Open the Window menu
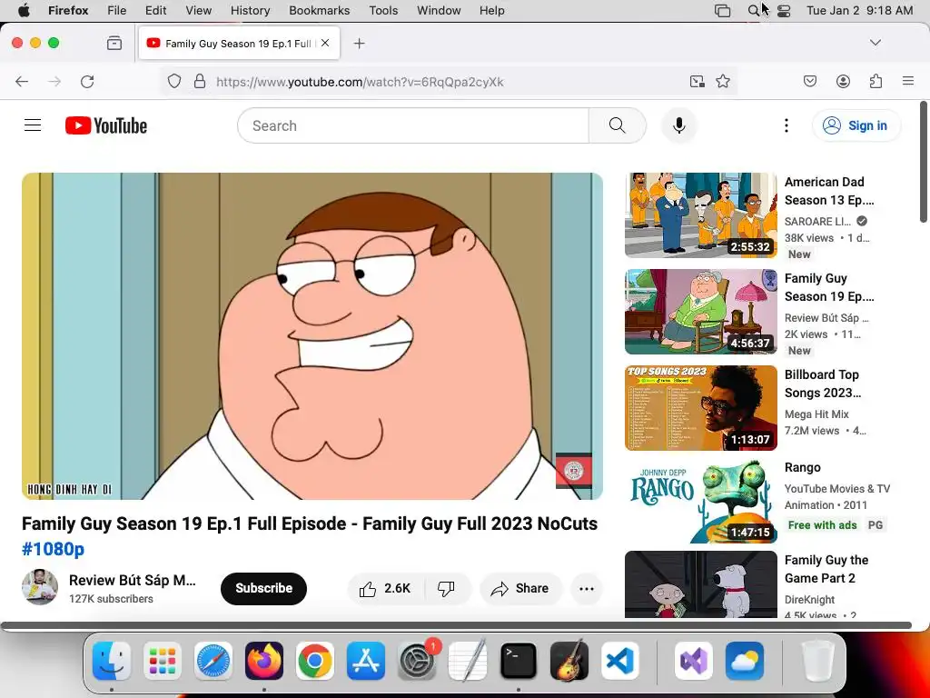Viewport: 930px width, 698px height. pyautogui.click(x=439, y=11)
